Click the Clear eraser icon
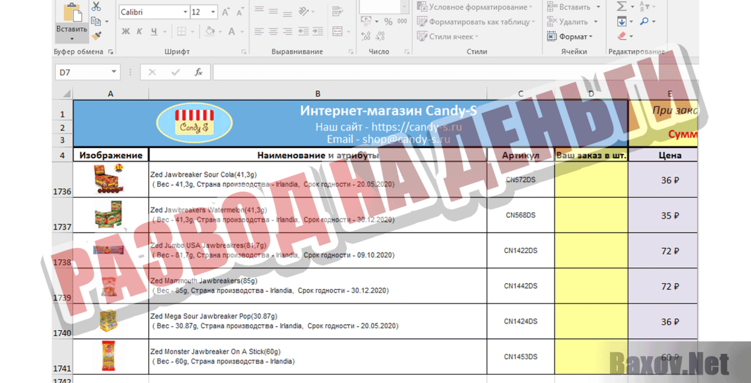This screenshot has height=383, width=751. click(x=622, y=36)
